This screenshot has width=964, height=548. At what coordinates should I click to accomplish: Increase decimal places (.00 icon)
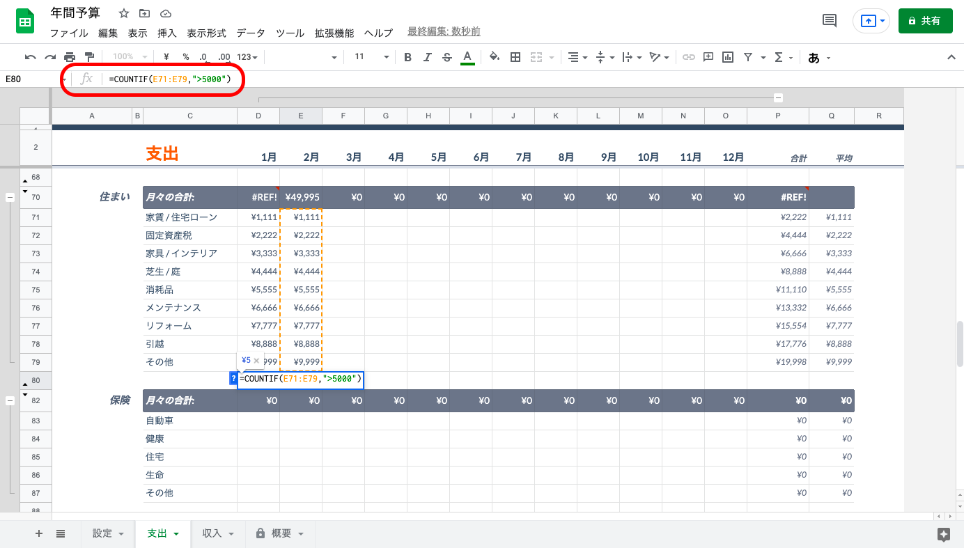point(224,57)
